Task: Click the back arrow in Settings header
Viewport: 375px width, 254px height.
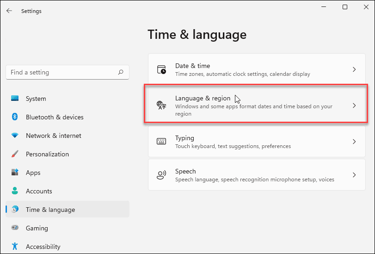Action: click(x=9, y=11)
